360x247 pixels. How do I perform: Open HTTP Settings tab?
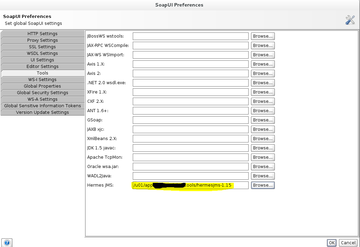(x=42, y=34)
